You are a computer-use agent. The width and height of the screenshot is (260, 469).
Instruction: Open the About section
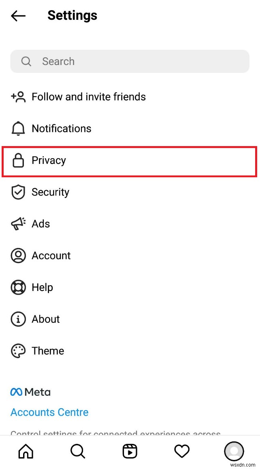pyautogui.click(x=46, y=319)
